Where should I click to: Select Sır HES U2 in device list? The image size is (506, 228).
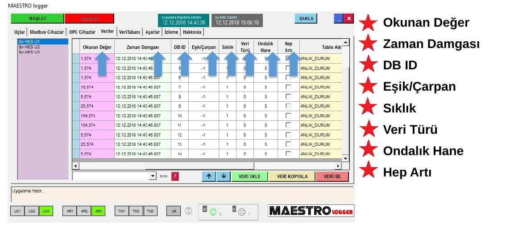click(x=42, y=47)
